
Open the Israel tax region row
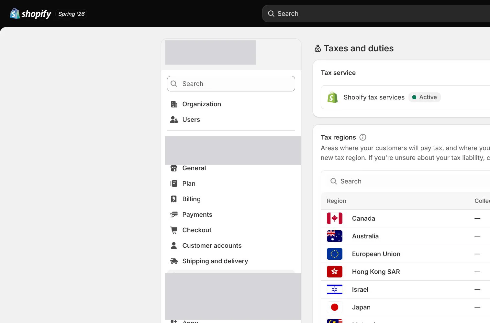pyautogui.click(x=405, y=289)
